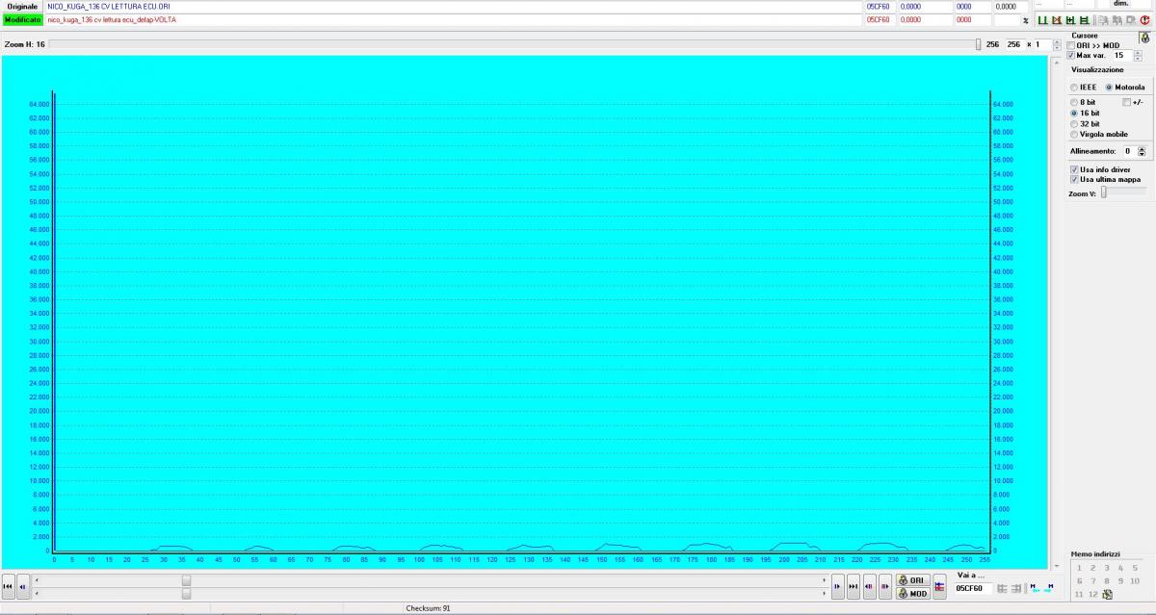Click the Zoom V slider handle
The width and height of the screenshot is (1156, 615).
[1104, 192]
